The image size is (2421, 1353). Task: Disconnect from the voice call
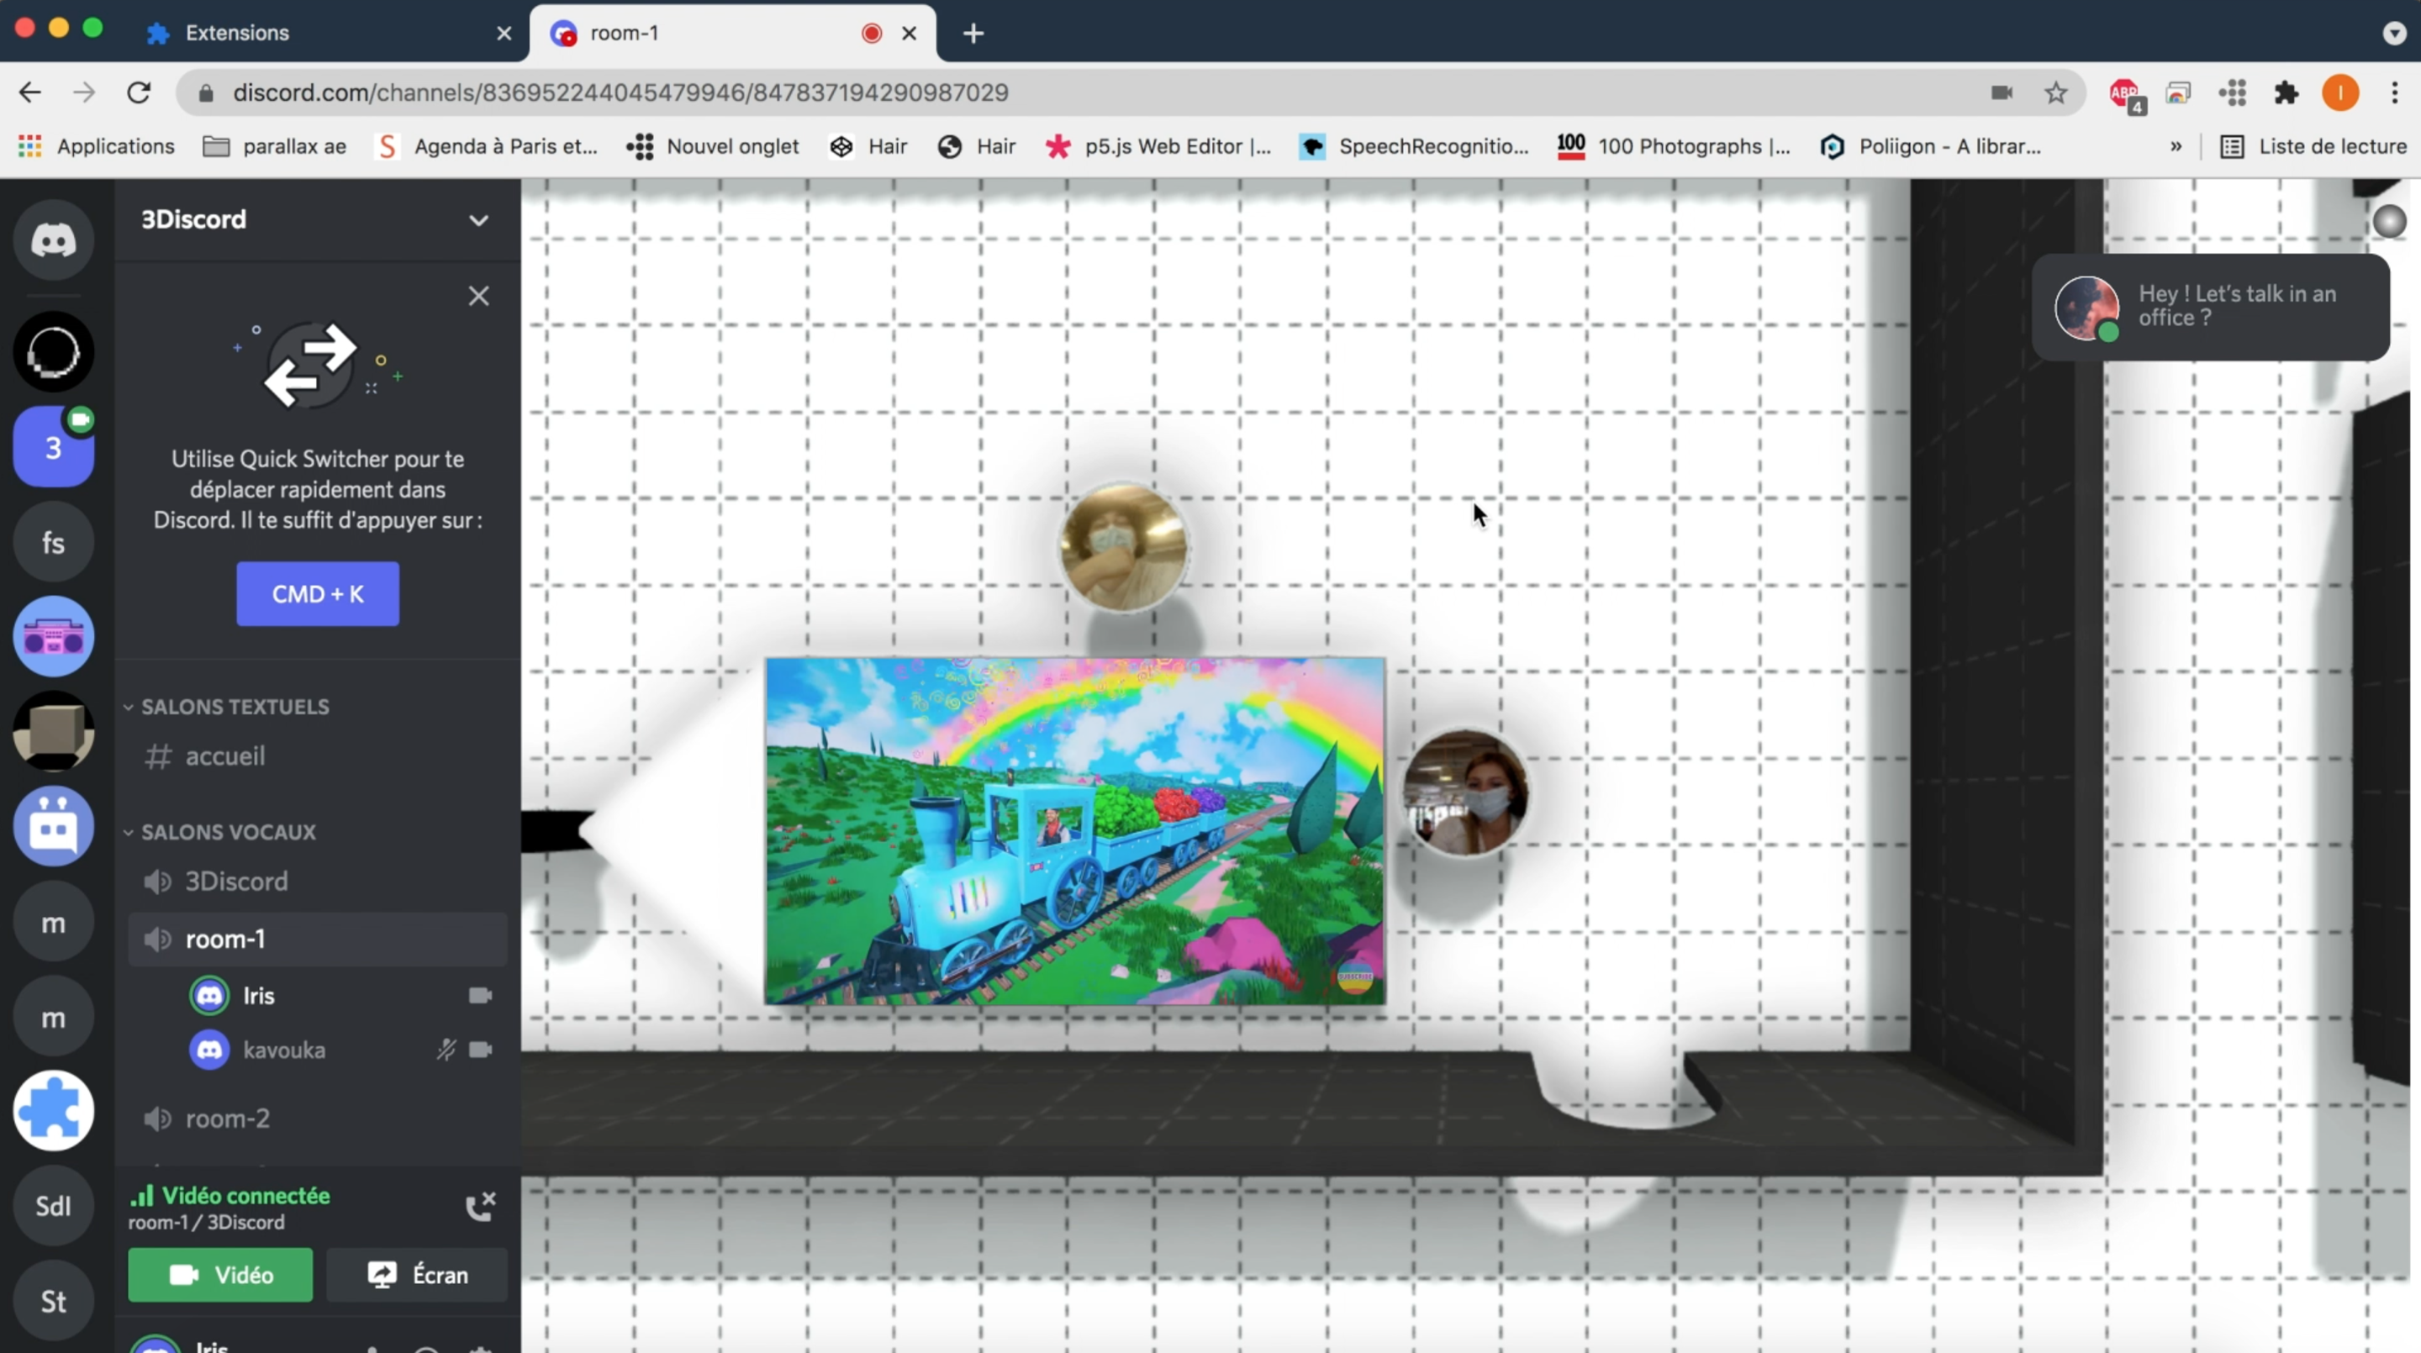pos(480,1207)
